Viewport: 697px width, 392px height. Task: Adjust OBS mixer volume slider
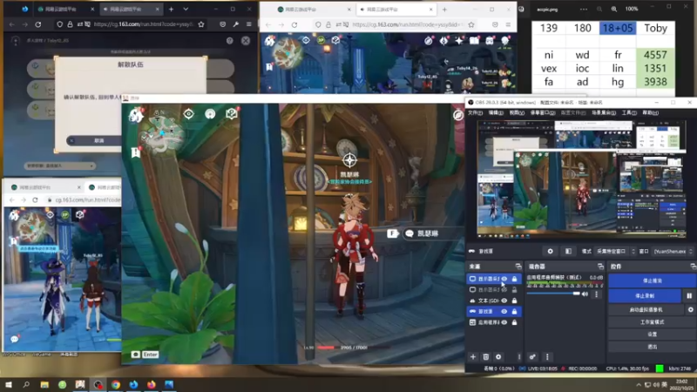[x=554, y=294]
